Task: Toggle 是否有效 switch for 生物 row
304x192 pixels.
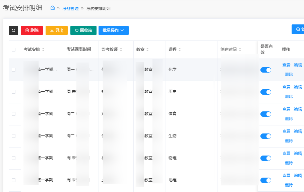Action: coord(266,136)
